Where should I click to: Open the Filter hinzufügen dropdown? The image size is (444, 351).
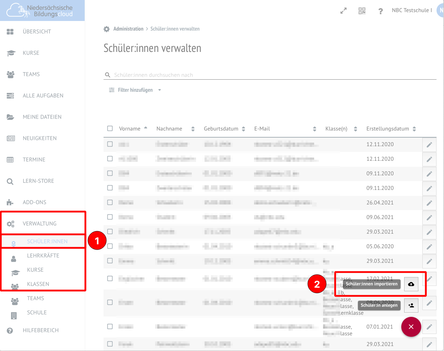pos(135,90)
